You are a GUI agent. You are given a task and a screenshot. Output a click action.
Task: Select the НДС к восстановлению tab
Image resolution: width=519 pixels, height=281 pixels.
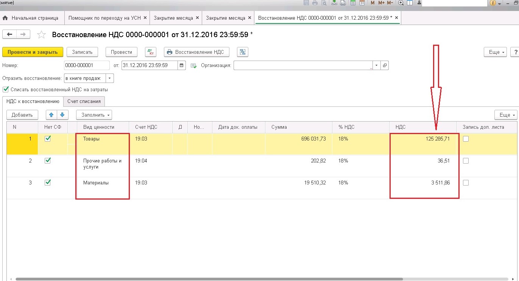tap(33, 101)
